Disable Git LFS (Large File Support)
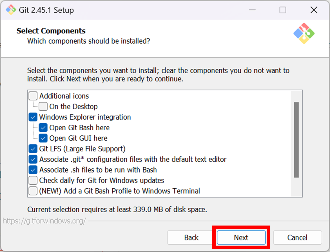The width and height of the screenshot is (330, 252). click(x=33, y=149)
